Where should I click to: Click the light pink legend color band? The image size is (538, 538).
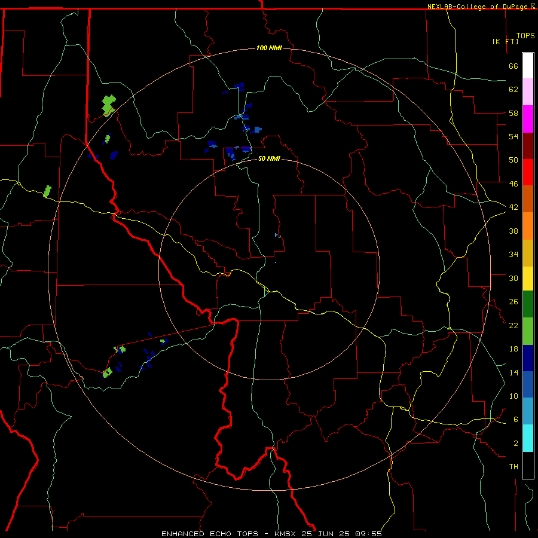(528, 91)
